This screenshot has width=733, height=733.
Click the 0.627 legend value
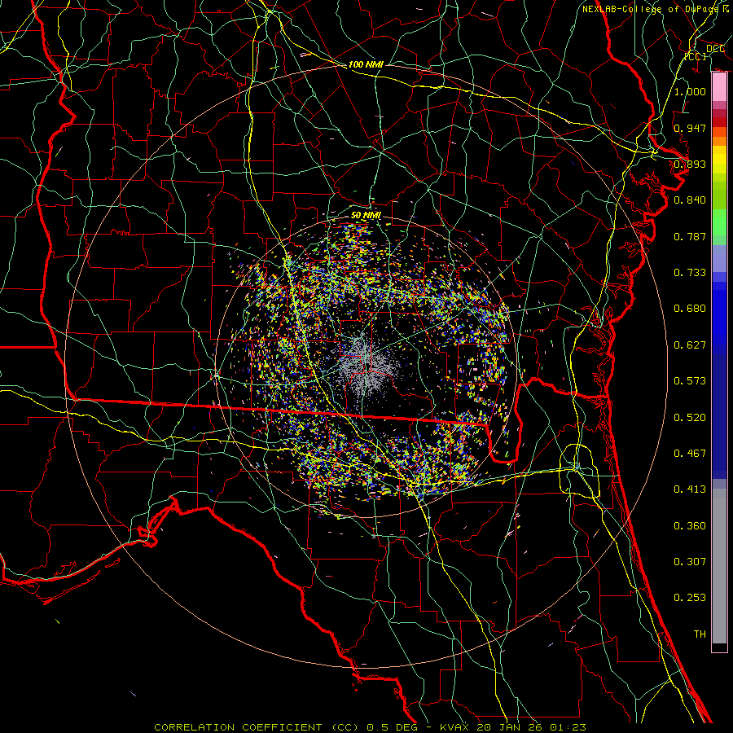690,345
